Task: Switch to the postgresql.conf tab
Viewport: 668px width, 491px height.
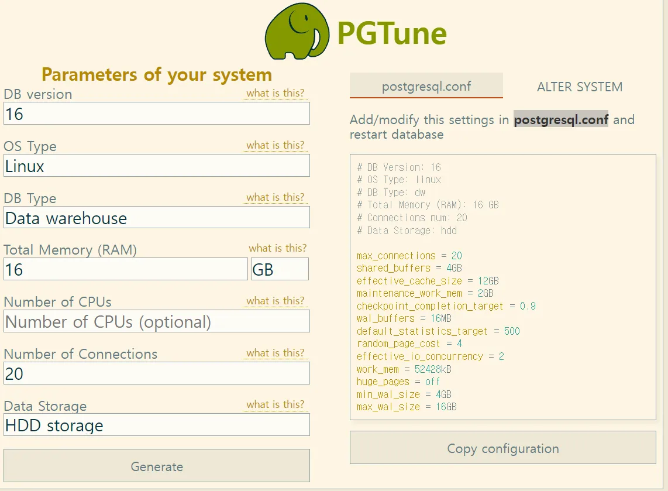Action: click(x=426, y=85)
